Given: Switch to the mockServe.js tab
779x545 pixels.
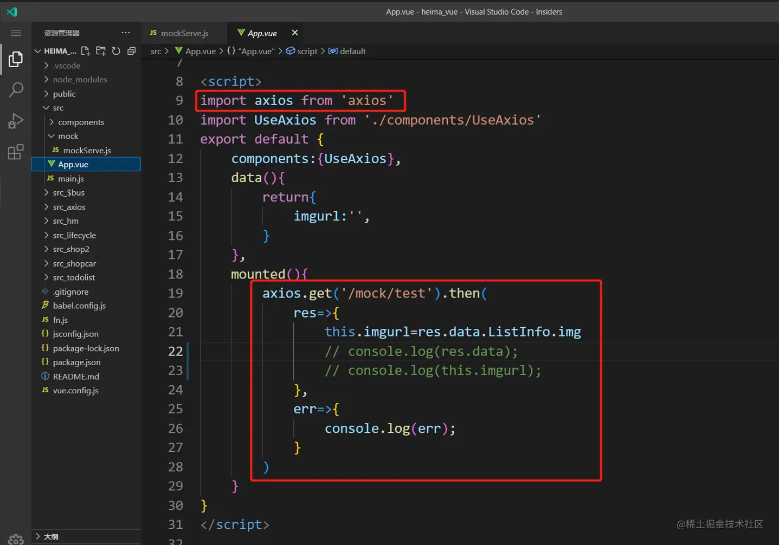Looking at the screenshot, I should tap(184, 33).
